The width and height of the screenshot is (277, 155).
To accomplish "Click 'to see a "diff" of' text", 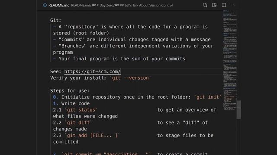I will pyautogui.click(x=183, y=123).
